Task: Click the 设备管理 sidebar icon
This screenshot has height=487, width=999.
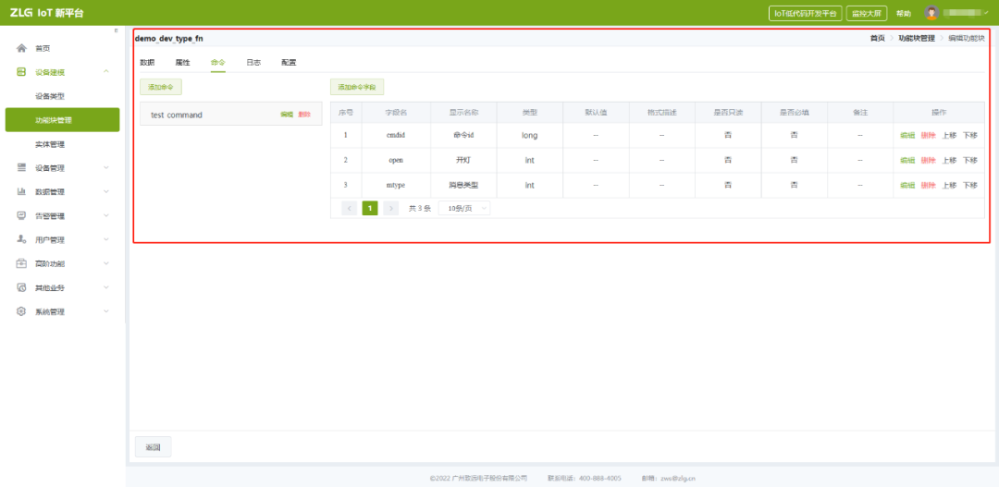Action: 21,168
